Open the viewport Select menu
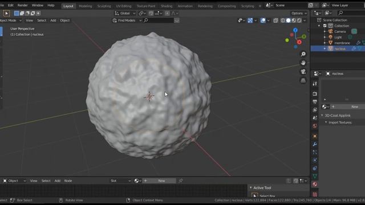Image resolution: width=365 pixels, height=205 pixels. pyautogui.click(x=42, y=20)
